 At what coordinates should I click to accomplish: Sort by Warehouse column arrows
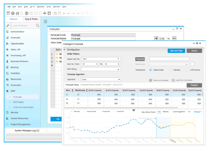click(x=87, y=90)
